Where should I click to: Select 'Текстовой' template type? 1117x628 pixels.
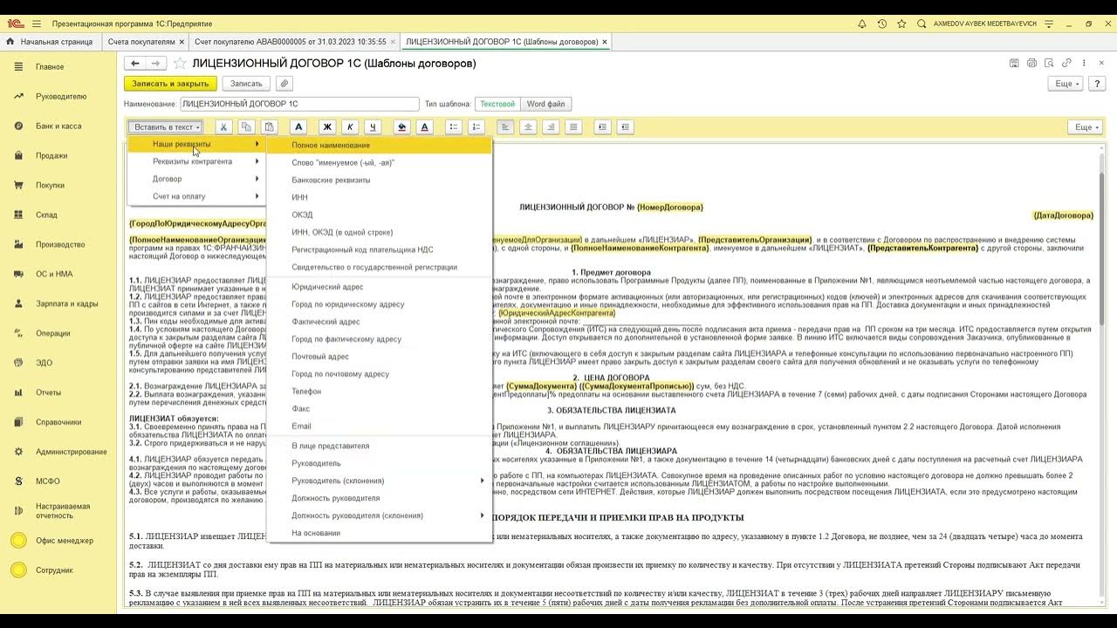[497, 104]
